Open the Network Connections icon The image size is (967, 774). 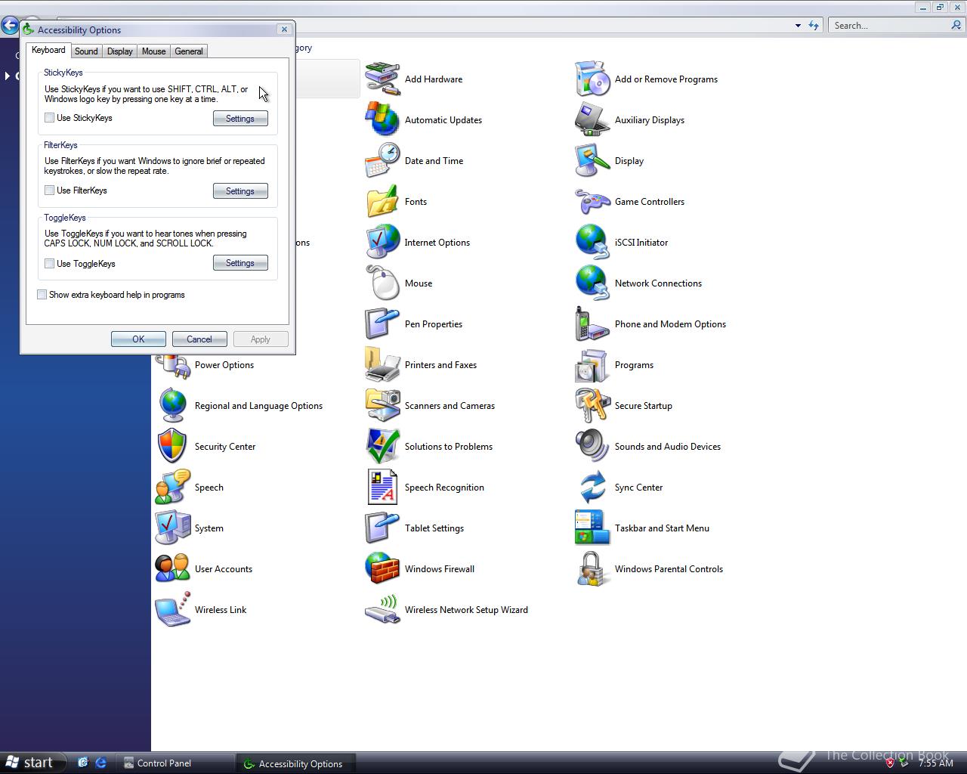(592, 283)
